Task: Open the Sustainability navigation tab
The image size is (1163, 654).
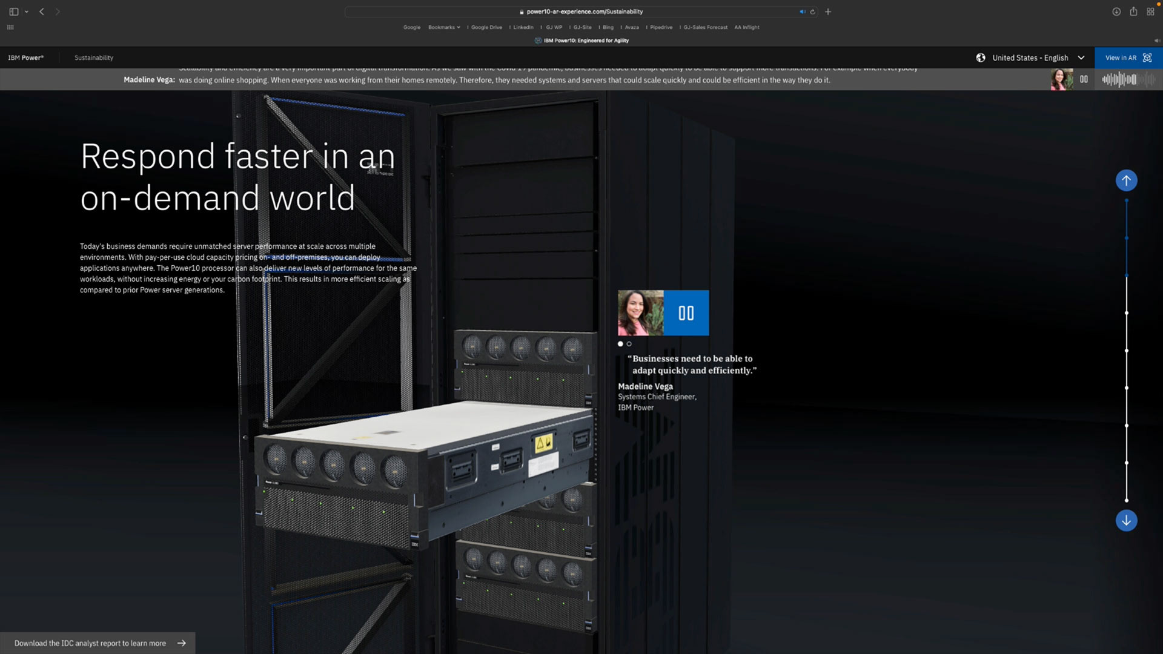Action: pyautogui.click(x=94, y=58)
